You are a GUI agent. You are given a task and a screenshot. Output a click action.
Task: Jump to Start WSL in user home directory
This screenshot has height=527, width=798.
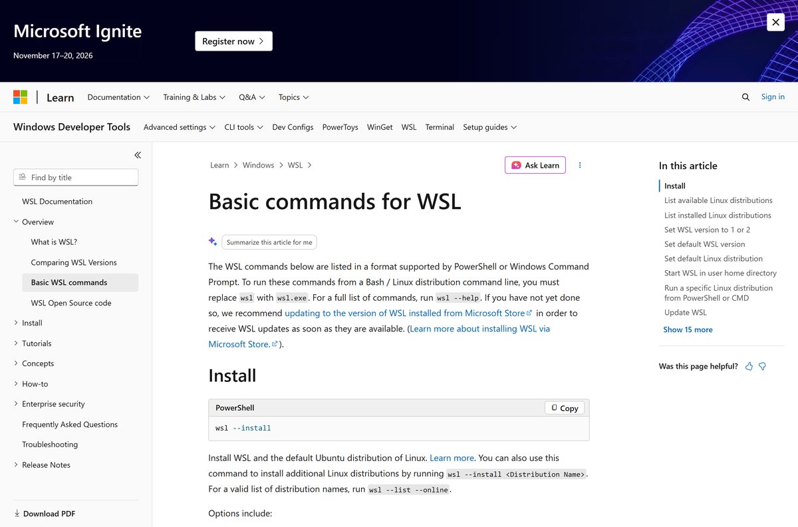721,273
